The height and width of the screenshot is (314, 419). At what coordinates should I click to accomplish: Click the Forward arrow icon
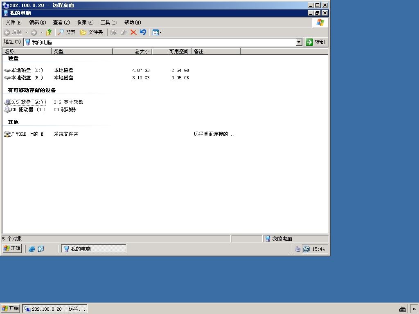[x=34, y=32]
